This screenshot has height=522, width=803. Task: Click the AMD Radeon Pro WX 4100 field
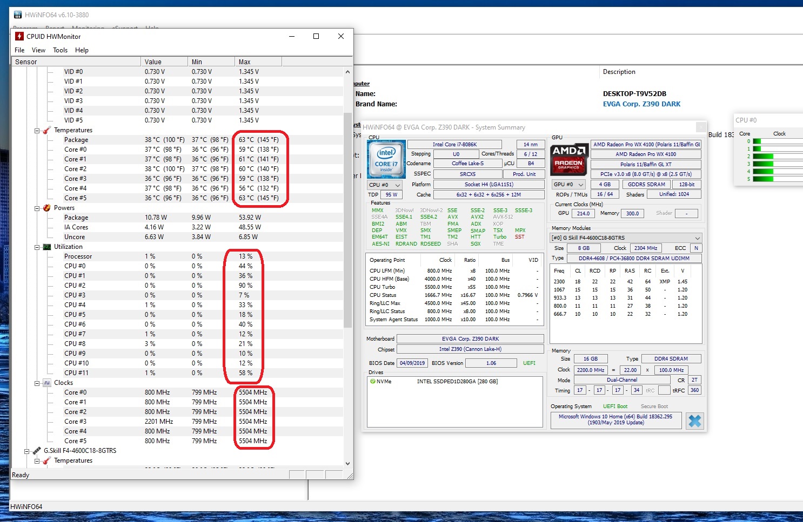[646, 154]
